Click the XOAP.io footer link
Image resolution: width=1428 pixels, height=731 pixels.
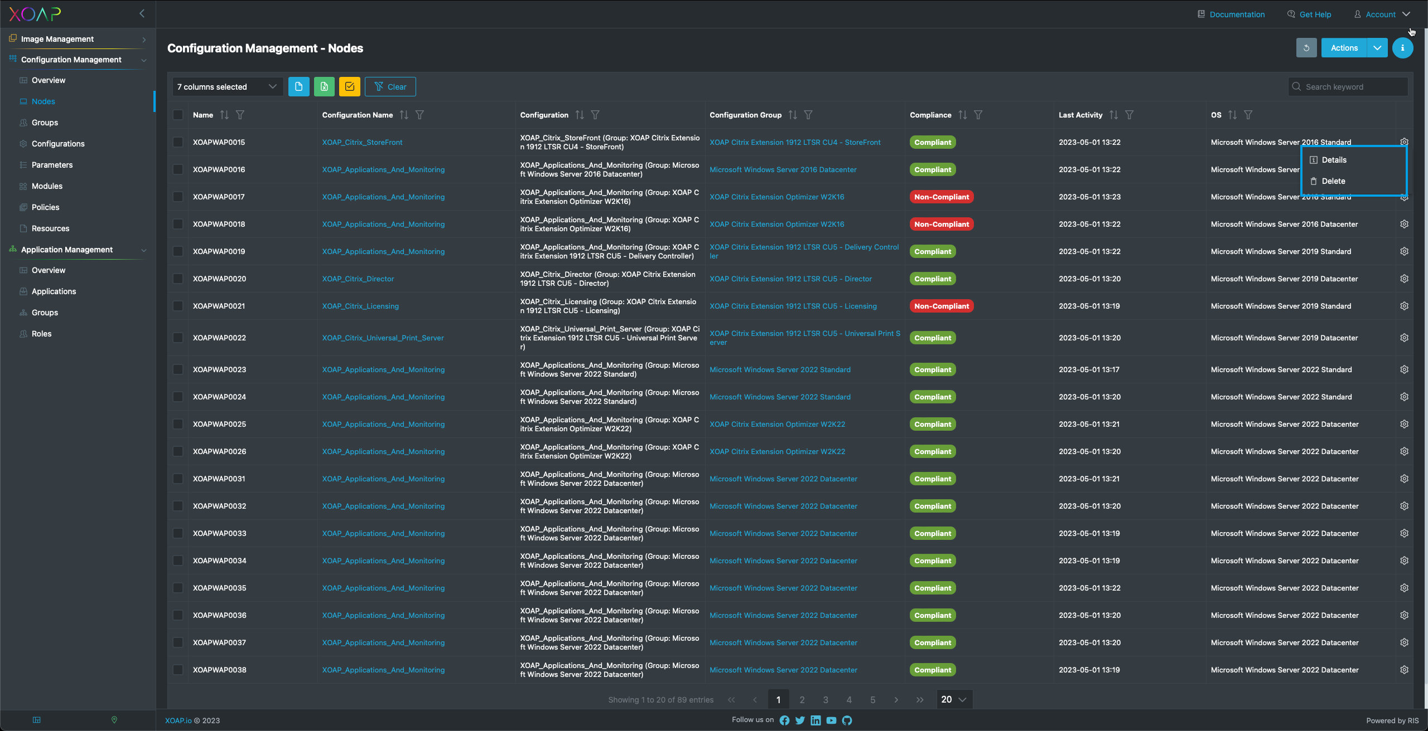[x=178, y=720]
